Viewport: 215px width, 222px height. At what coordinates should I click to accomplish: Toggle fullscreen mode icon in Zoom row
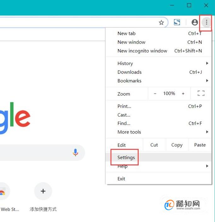201,93
